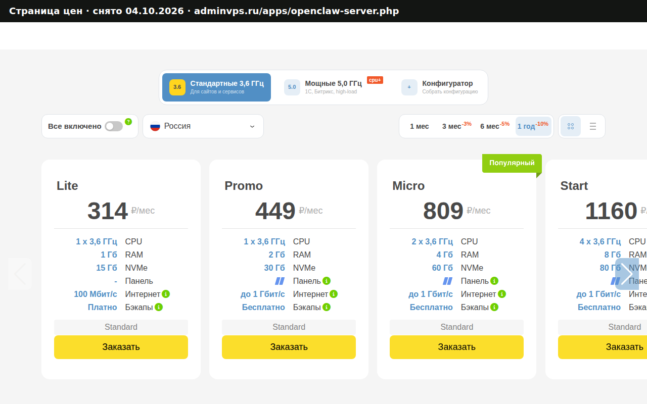Select the 1 мес billing period

pyautogui.click(x=420, y=126)
